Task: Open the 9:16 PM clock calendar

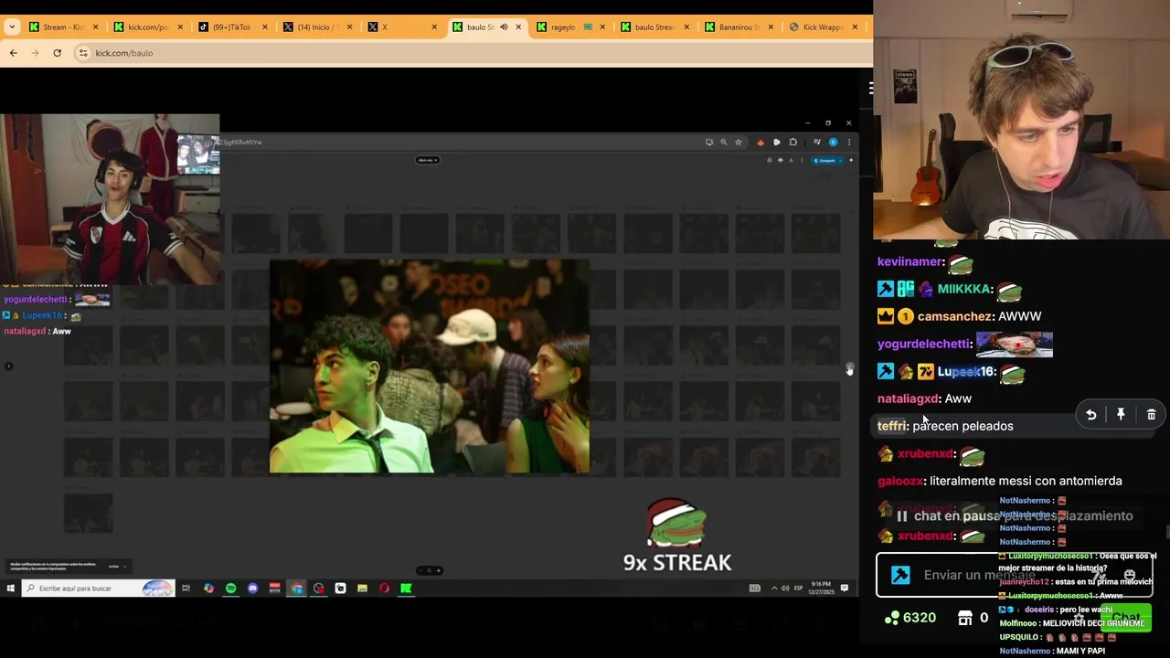Action: [x=822, y=589]
